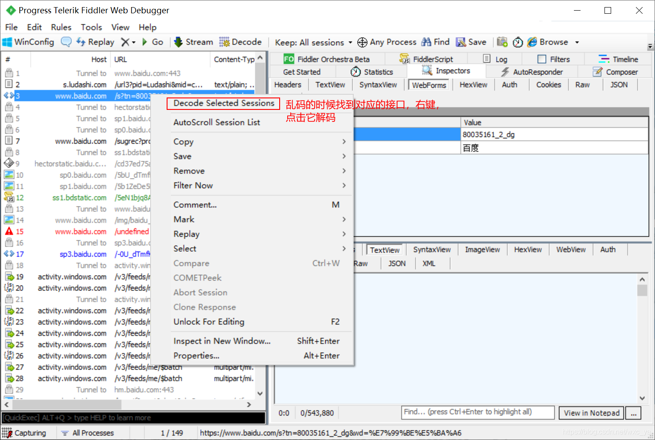This screenshot has height=440, width=655.
Task: Expand the Remove submenu
Action: click(x=259, y=171)
